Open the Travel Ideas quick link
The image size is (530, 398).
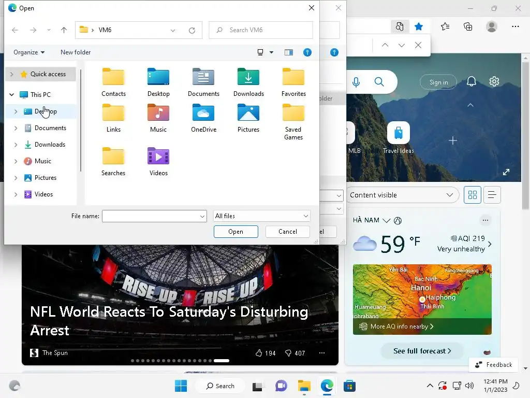(x=398, y=138)
